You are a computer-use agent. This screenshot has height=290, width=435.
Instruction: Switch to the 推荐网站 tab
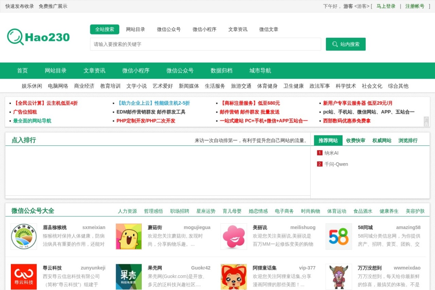coord(328,140)
